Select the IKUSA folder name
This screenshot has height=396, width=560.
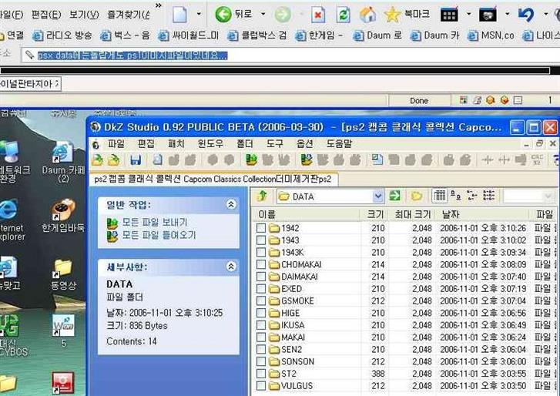[x=293, y=325]
